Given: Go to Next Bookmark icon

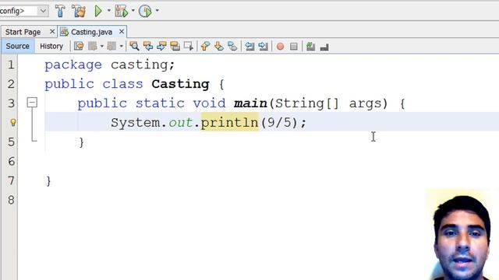Looking at the screenshot, I should click(219, 47).
